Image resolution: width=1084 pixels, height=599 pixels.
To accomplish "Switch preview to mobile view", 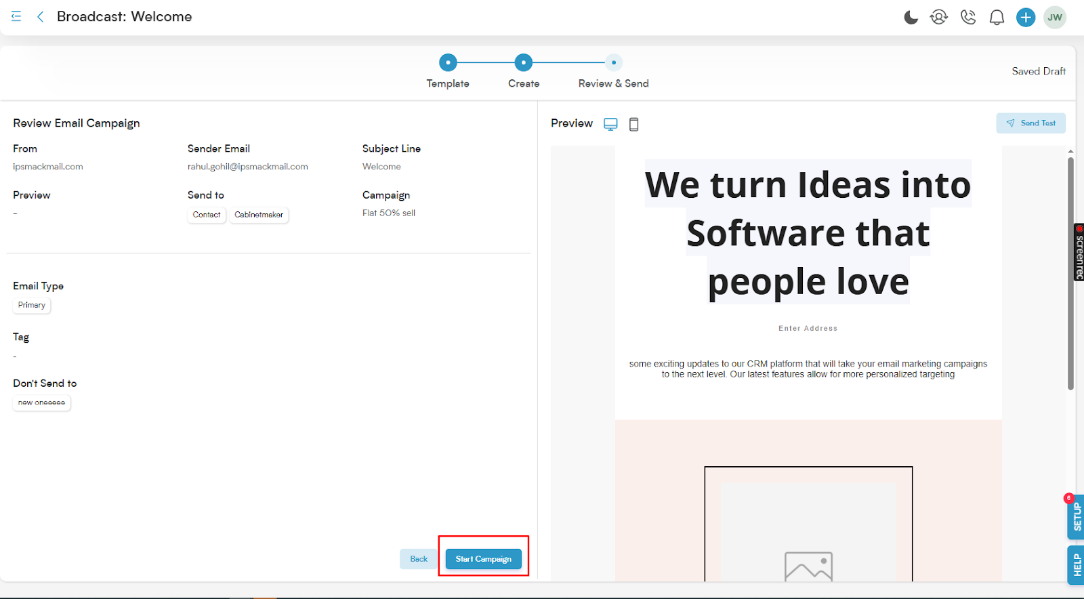I will pyautogui.click(x=634, y=124).
